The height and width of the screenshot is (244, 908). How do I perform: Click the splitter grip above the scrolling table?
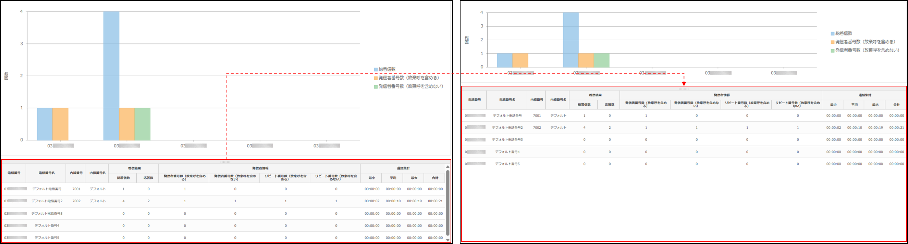tap(225, 162)
